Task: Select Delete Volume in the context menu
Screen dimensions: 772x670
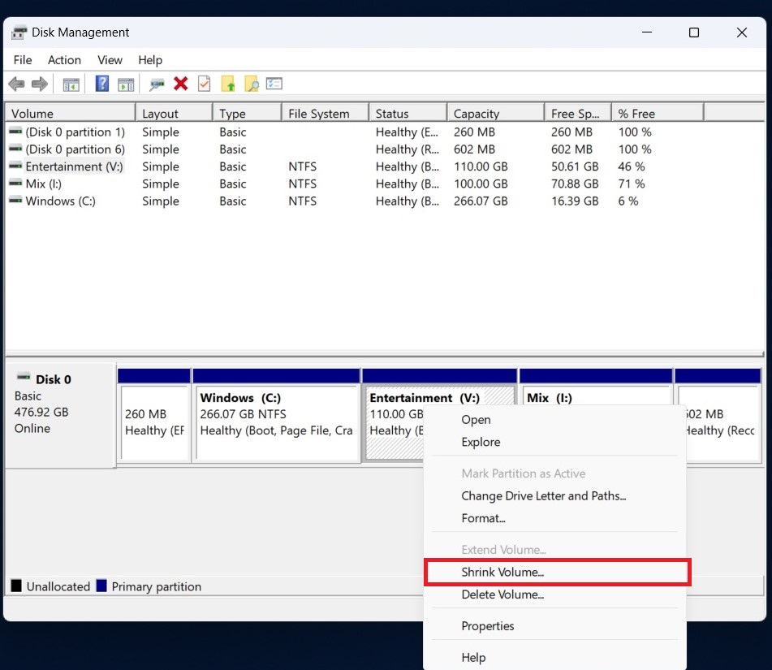Action: point(502,594)
